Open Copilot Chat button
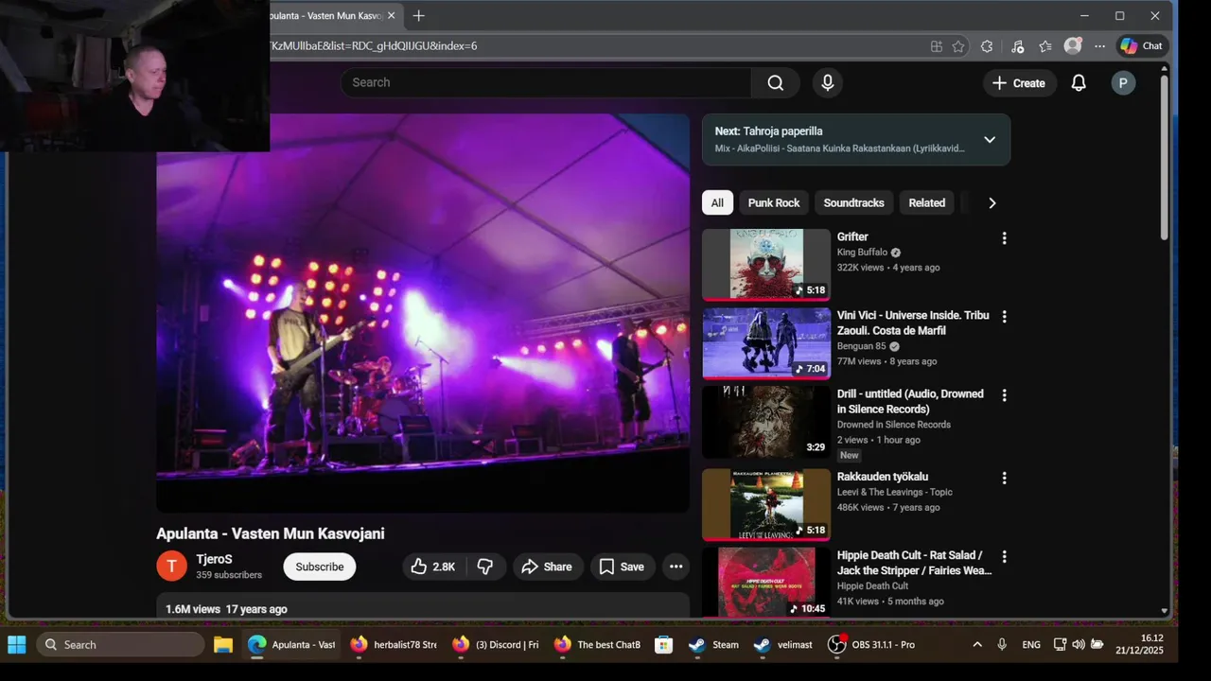 [x=1141, y=45]
